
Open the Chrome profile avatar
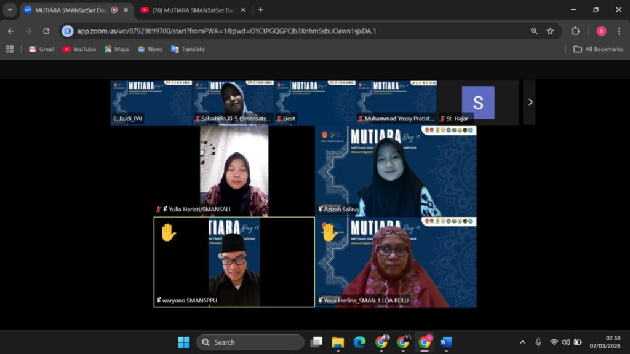click(601, 31)
